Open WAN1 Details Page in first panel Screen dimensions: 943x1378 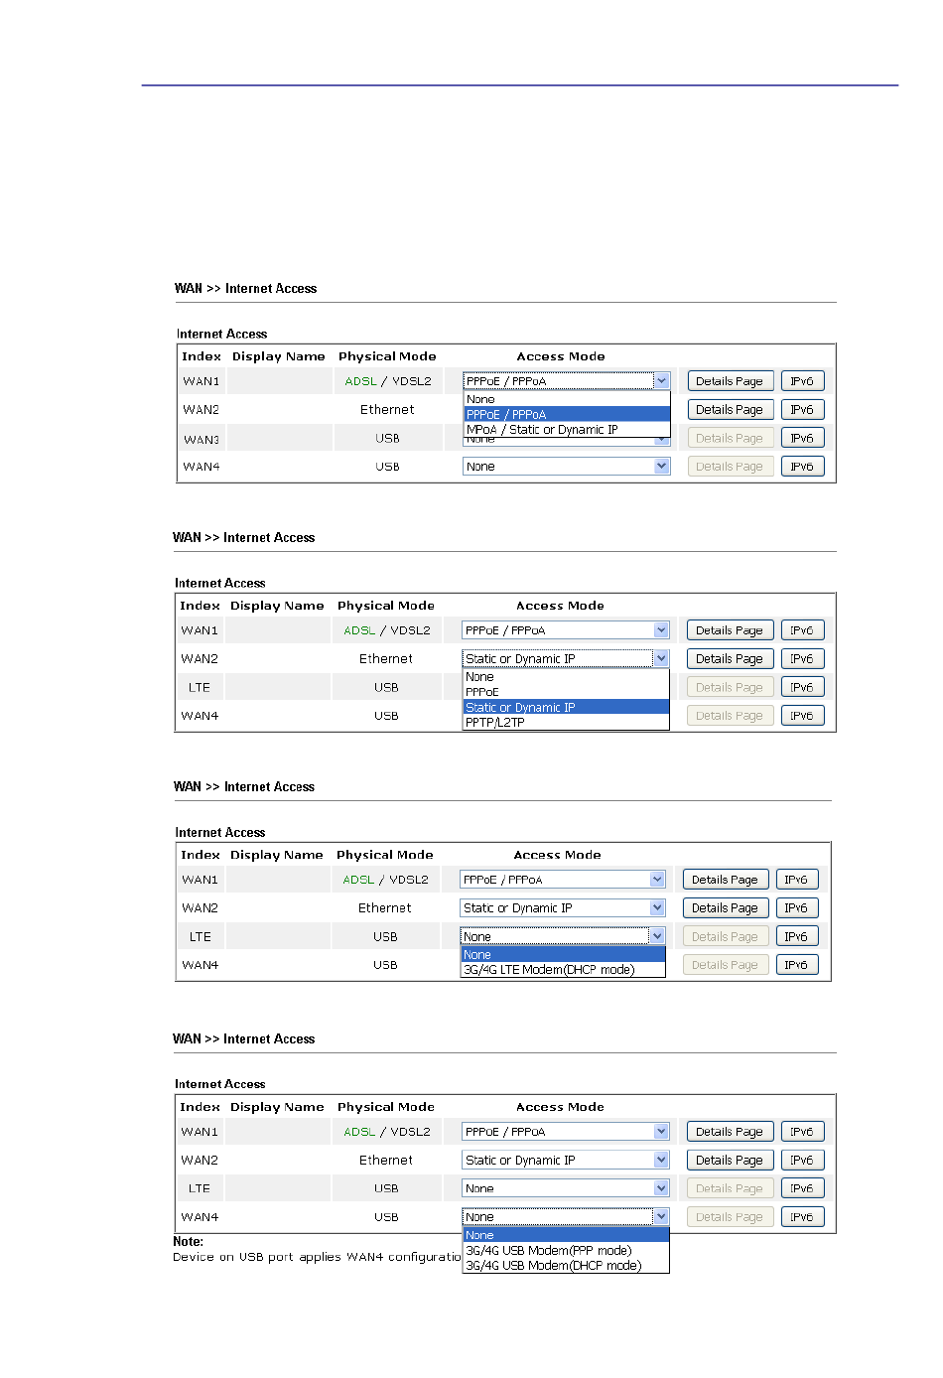[x=730, y=381]
